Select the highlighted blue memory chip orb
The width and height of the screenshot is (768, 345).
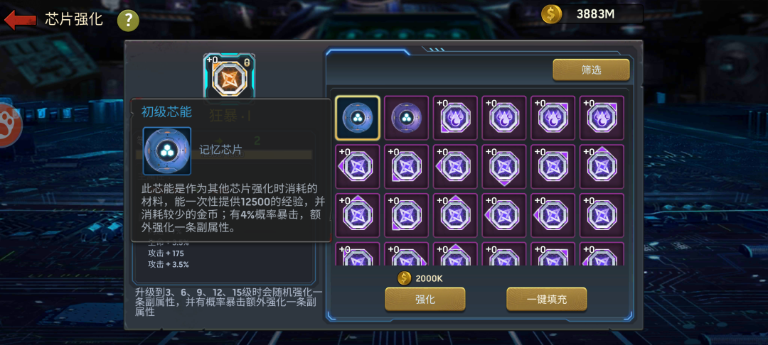coord(358,118)
